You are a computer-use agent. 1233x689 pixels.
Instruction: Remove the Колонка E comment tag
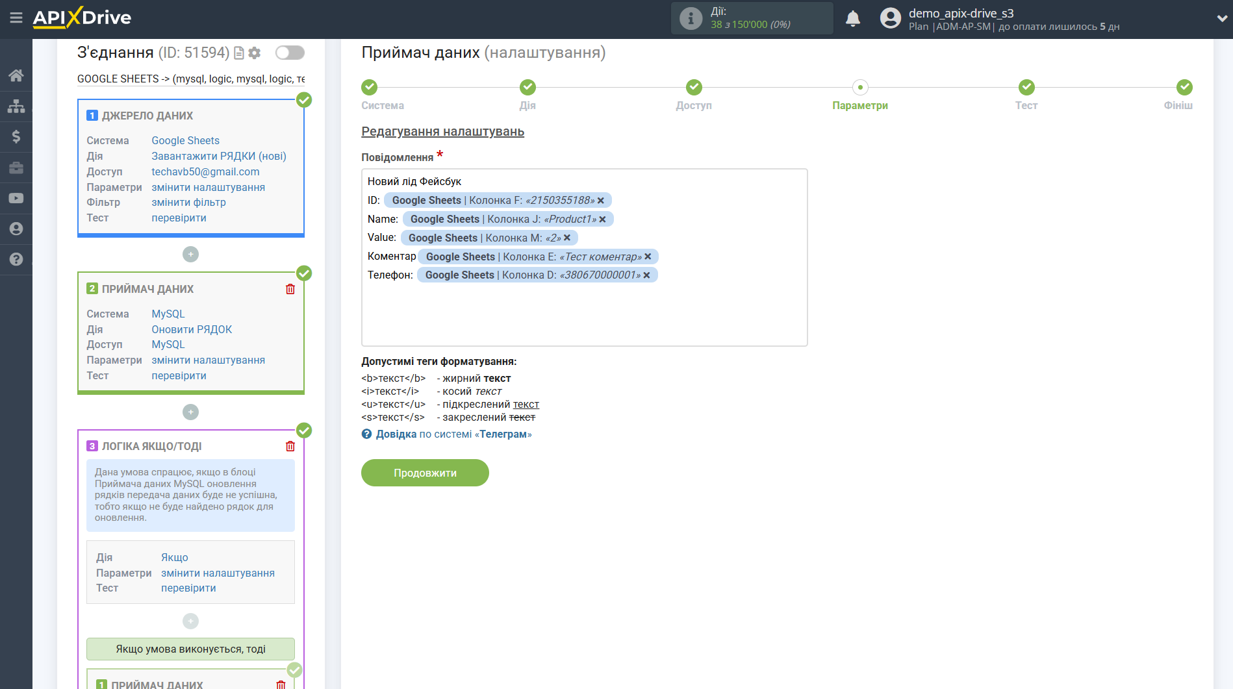point(648,257)
